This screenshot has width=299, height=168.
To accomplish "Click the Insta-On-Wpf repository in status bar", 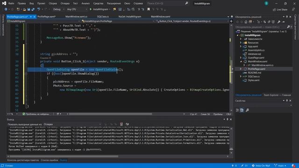I will pyautogui.click(x=261, y=166).
